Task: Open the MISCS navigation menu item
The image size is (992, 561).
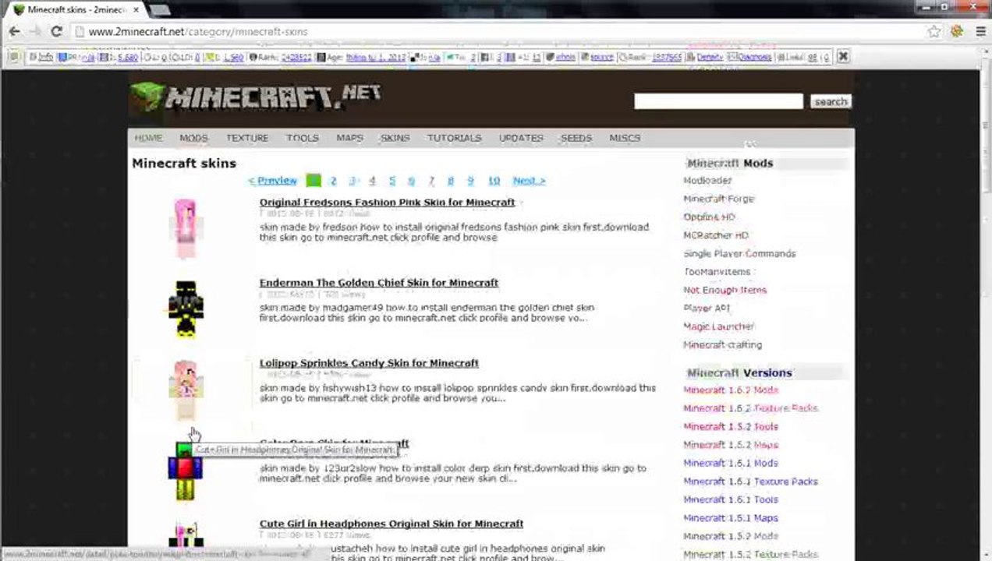Action: [x=625, y=138]
